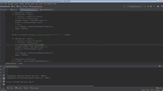Toggle scroll to end in the Run console
163x91 pixels.
4,78
